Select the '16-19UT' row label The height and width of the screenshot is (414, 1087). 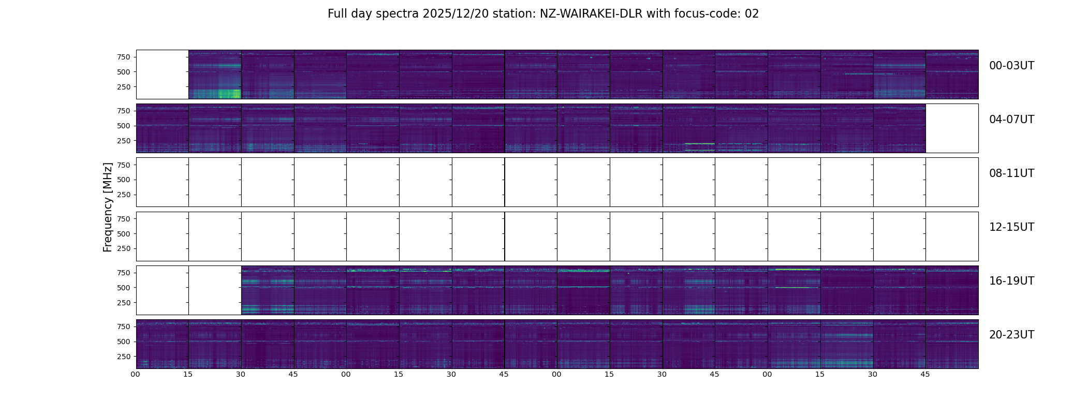[x=1011, y=281]
